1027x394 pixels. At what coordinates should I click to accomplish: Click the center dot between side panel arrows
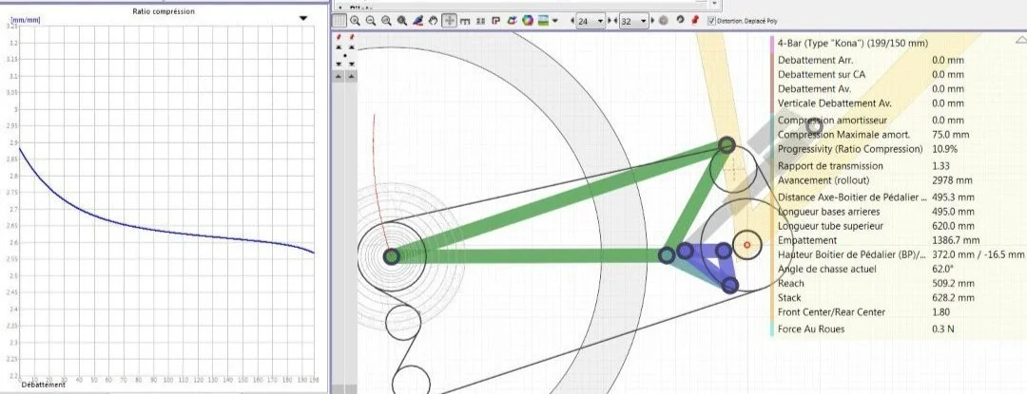pos(345,55)
